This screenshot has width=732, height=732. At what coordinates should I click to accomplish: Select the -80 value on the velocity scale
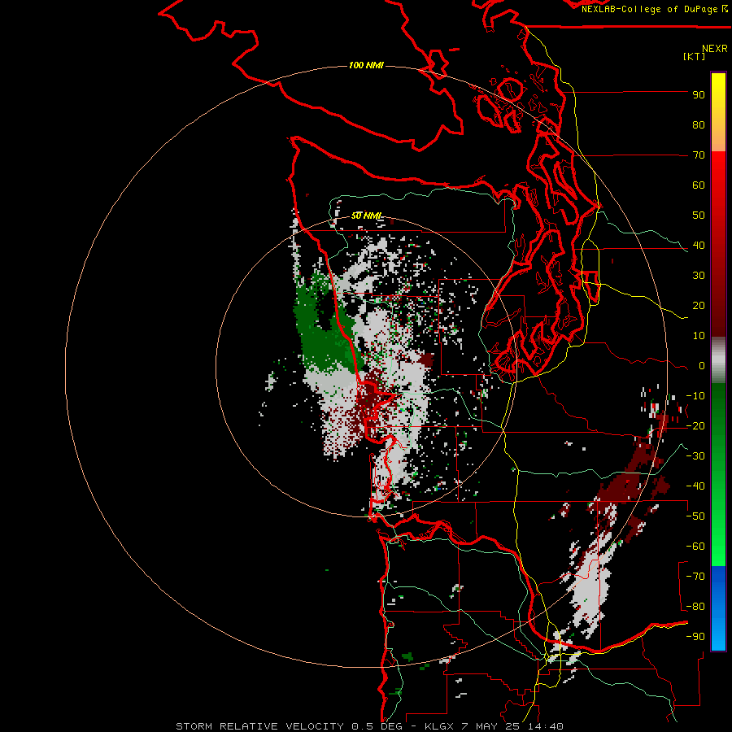[695, 607]
